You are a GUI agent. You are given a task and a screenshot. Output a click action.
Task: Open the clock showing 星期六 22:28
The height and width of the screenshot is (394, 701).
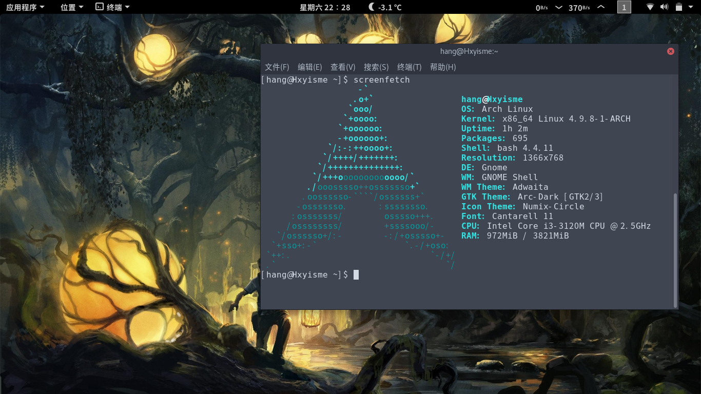coord(325,7)
